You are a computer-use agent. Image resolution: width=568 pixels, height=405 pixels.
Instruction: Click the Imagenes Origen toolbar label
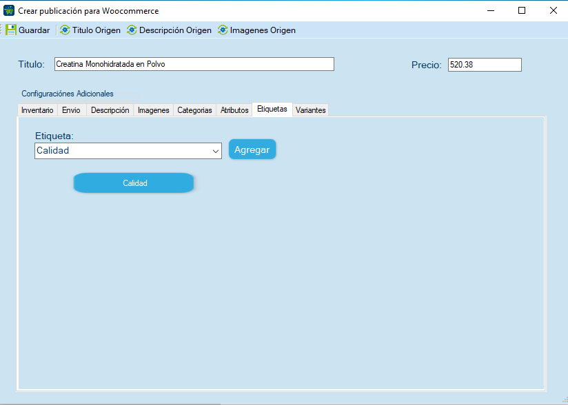pos(263,30)
